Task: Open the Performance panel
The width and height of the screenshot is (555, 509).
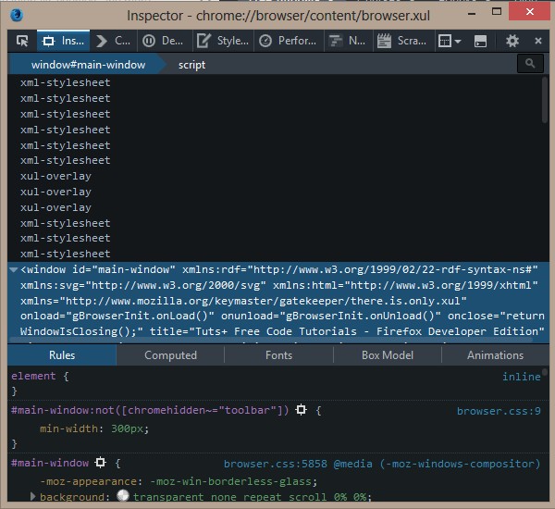Action: pos(288,41)
